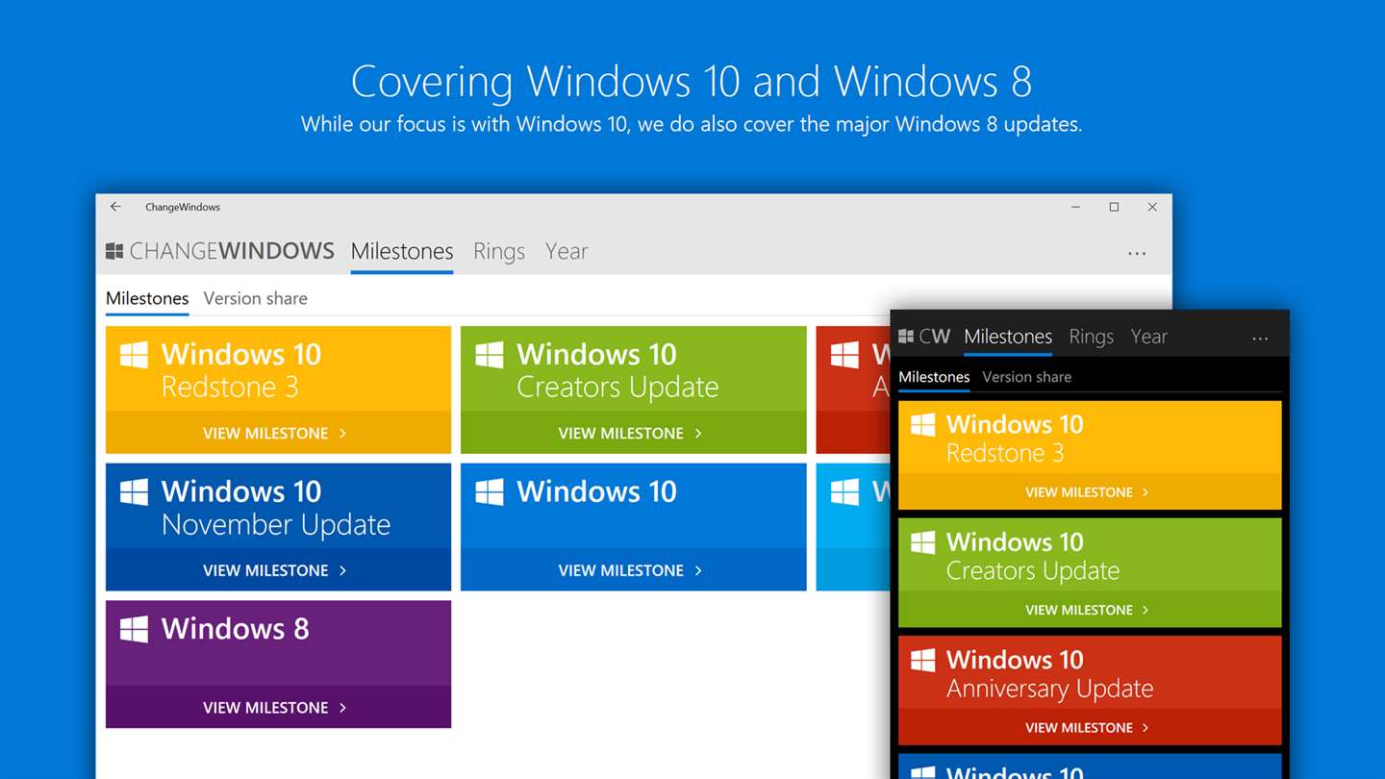The image size is (1385, 779).
Task: Click ChangeWindows title text in the title bar
Action: (183, 207)
